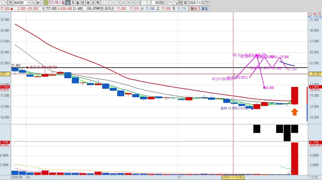Click the date field 2024/11/22
The height and width of the screenshot is (180, 322).
point(197,3)
